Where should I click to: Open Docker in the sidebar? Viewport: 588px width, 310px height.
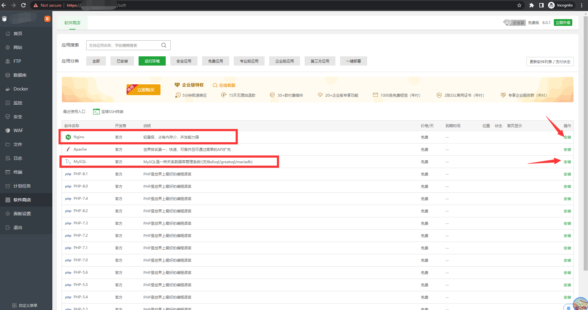[x=26, y=89]
